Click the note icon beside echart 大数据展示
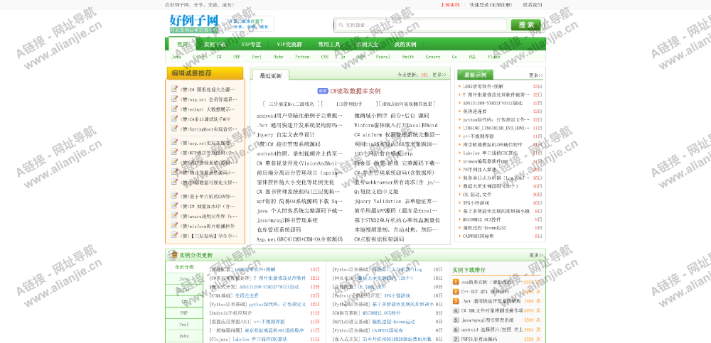 tap(175, 109)
